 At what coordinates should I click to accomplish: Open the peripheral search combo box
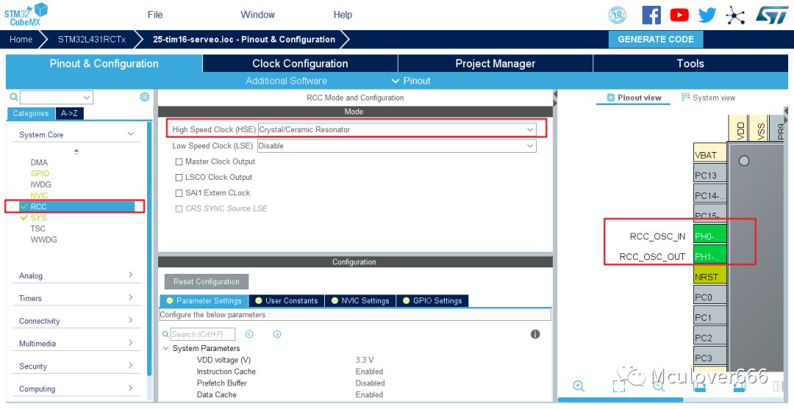point(56,97)
